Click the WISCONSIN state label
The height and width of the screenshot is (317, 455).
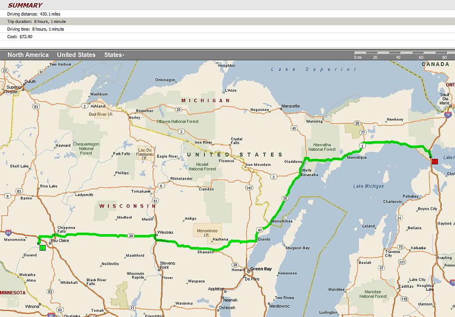coord(128,206)
